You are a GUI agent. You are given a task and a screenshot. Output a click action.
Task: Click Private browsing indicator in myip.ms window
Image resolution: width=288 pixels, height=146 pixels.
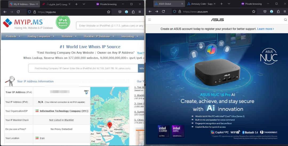click(x=106, y=4)
